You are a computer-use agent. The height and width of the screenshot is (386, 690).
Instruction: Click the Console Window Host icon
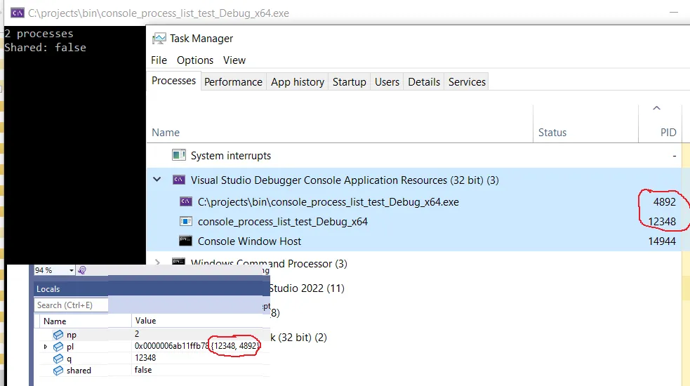186,241
